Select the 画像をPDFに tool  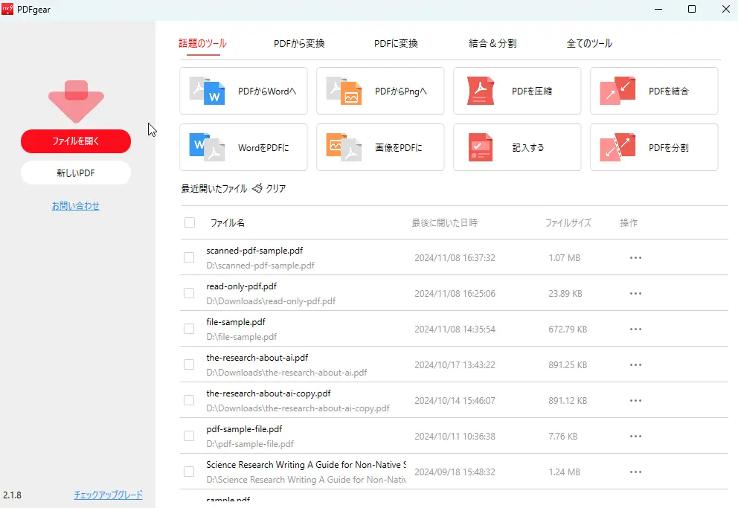click(x=380, y=147)
